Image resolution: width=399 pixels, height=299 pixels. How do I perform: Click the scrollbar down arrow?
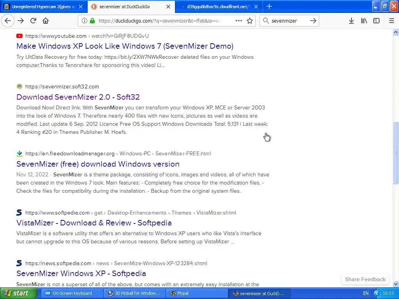[395, 284]
